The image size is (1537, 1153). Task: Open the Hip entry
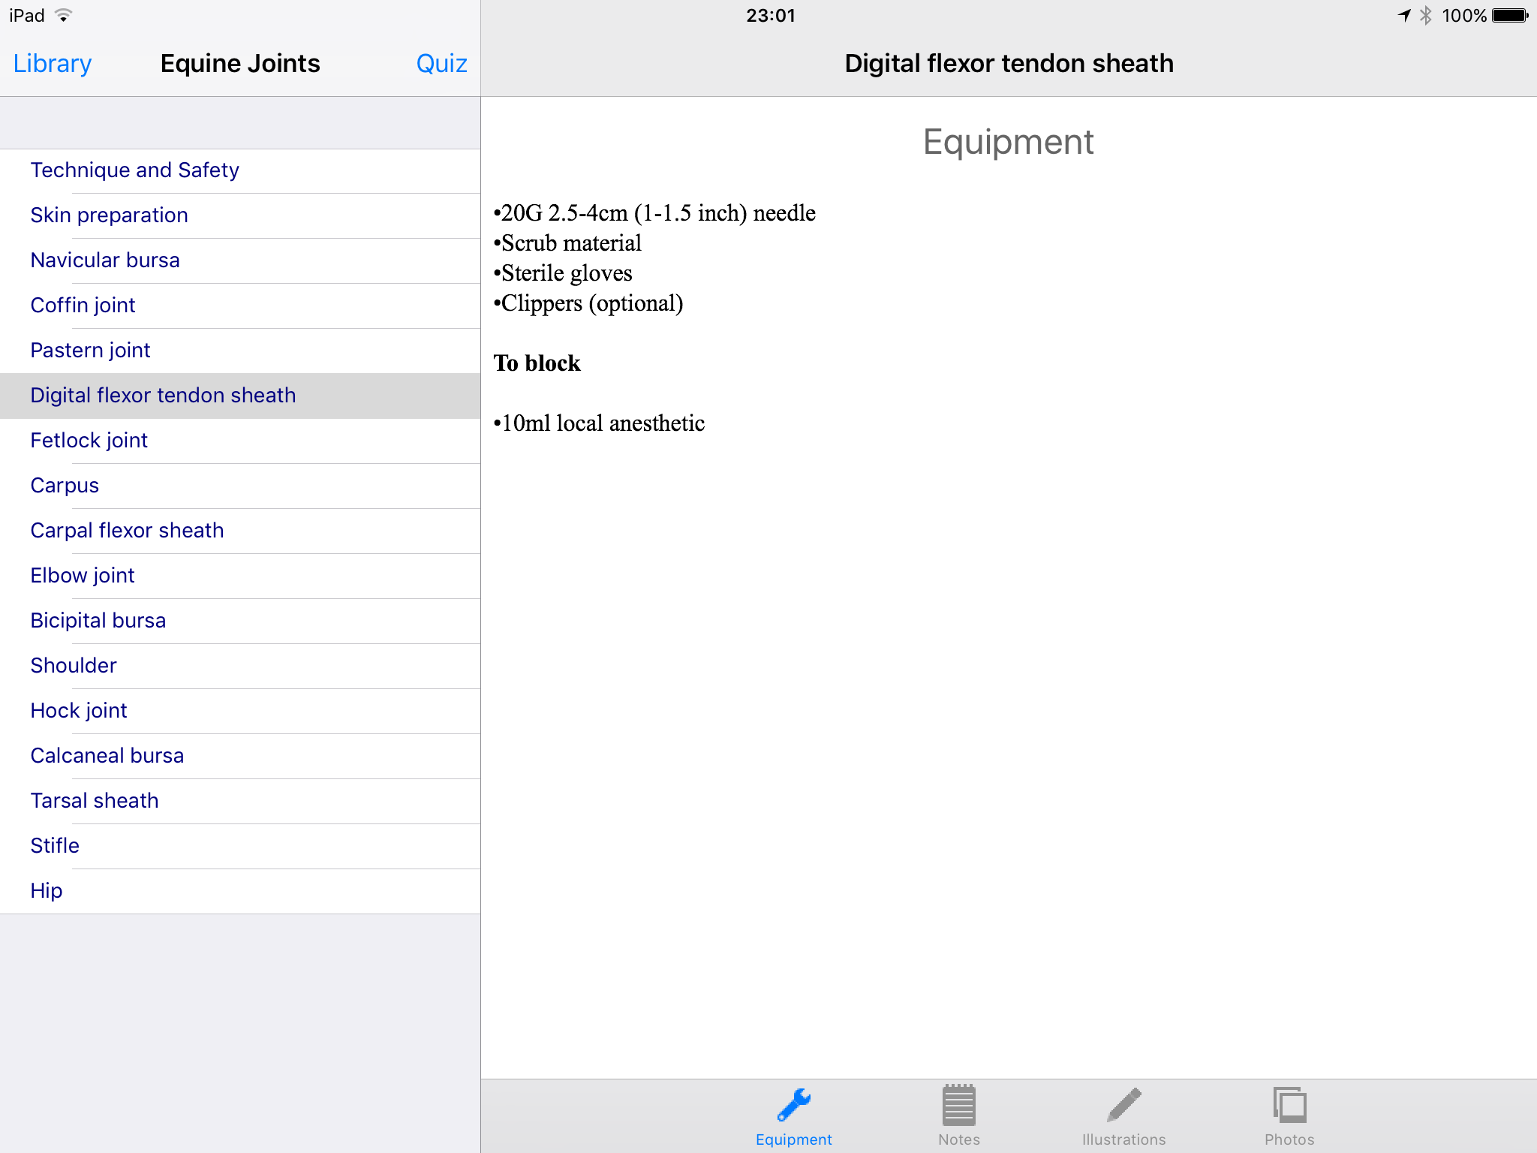(240, 891)
